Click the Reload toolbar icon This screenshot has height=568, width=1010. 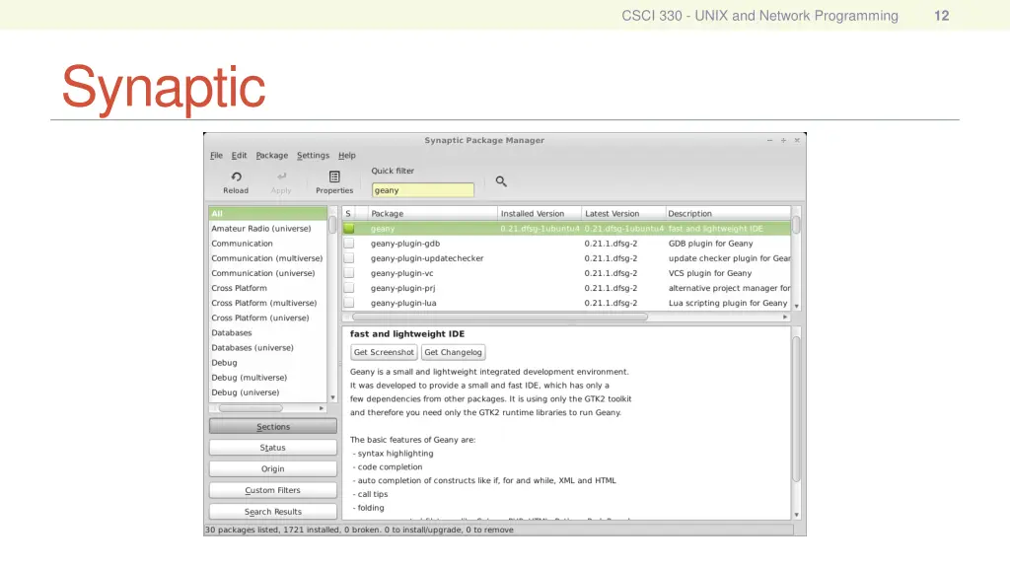(236, 177)
